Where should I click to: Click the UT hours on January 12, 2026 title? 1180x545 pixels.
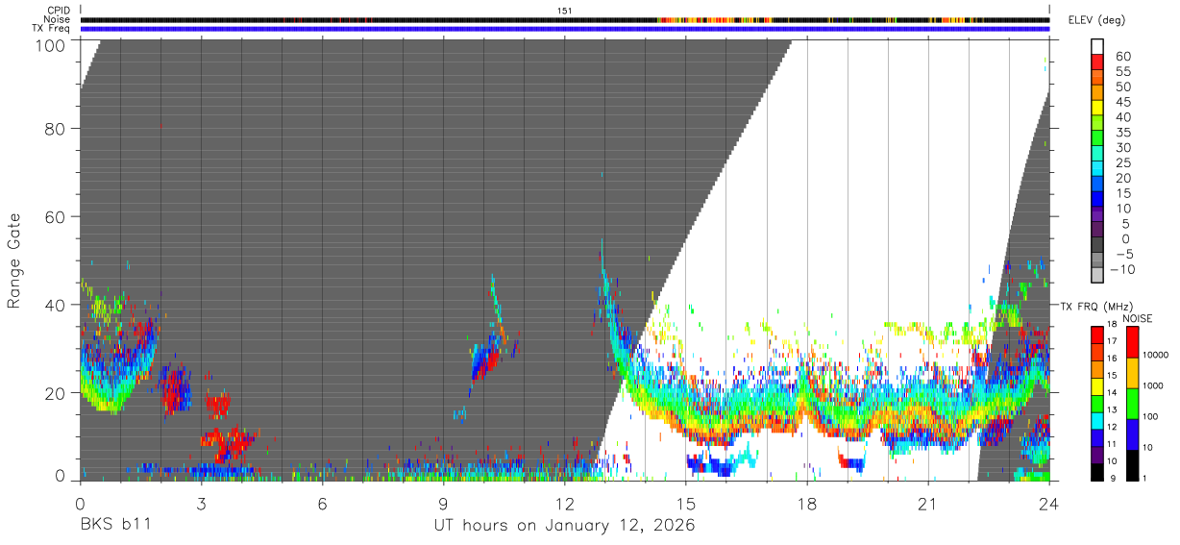564,526
